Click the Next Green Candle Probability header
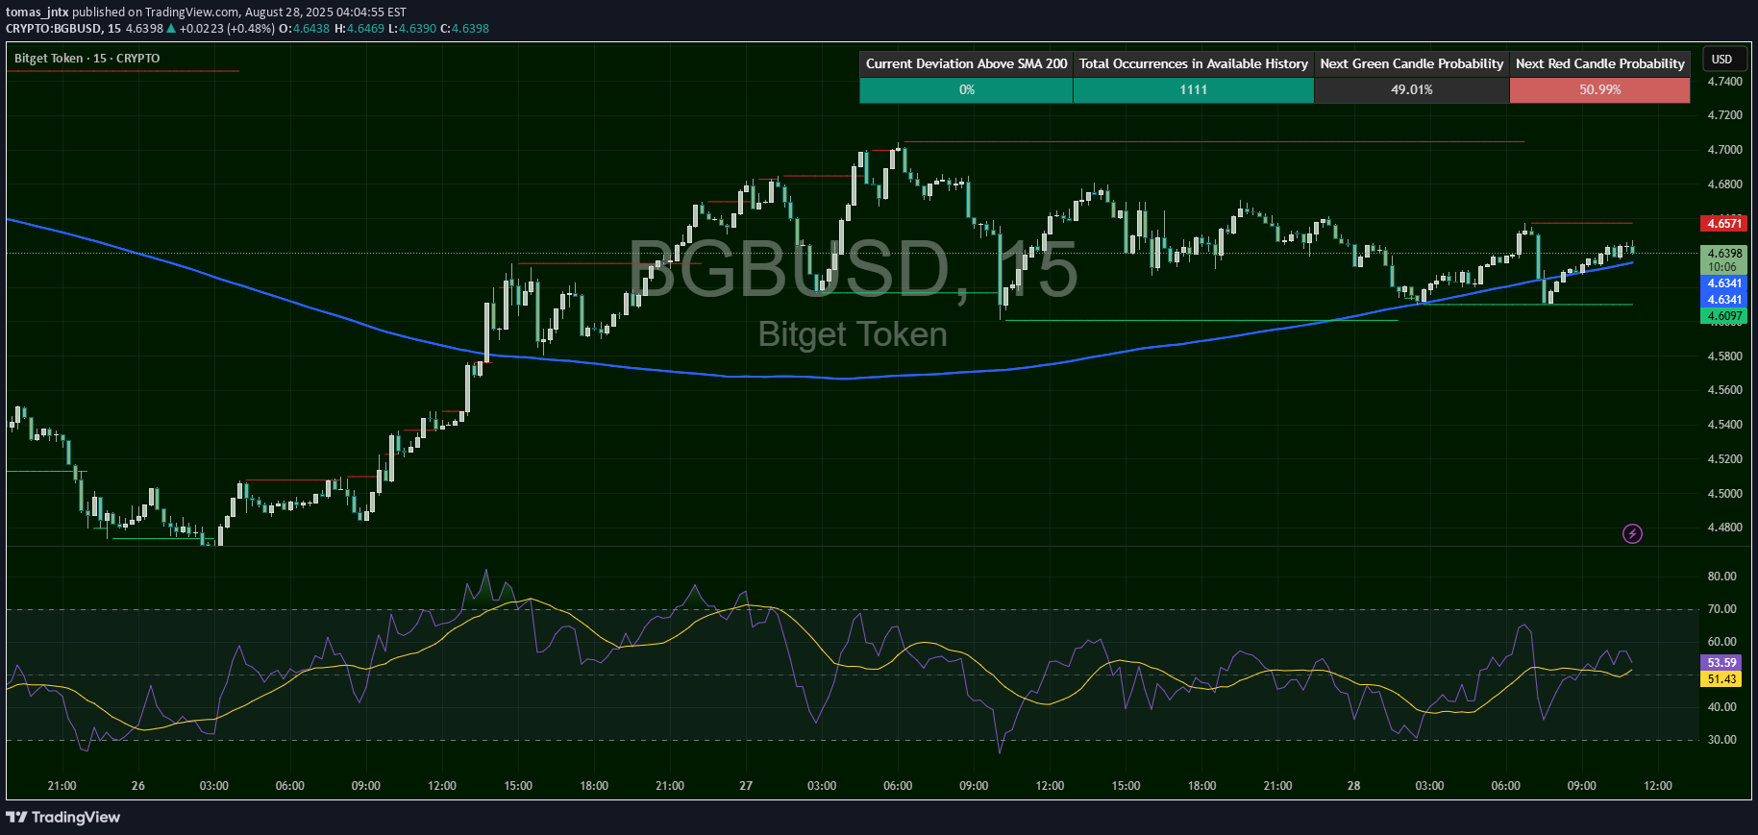The width and height of the screenshot is (1758, 835). click(1411, 63)
